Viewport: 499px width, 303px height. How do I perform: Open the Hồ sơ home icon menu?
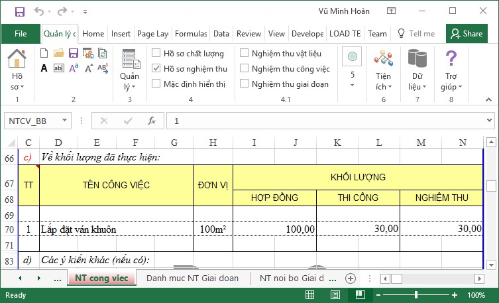point(17,70)
